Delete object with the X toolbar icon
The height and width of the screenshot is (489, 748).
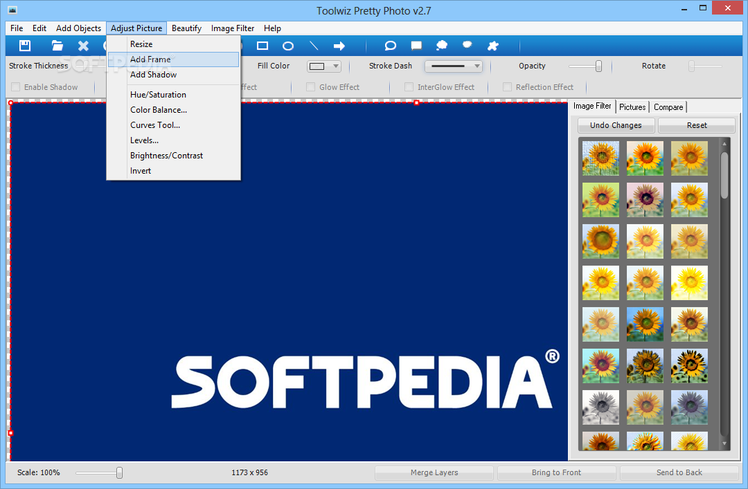tap(84, 46)
